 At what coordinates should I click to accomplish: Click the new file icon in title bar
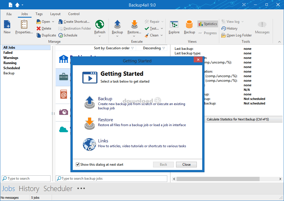pyautogui.click(x=11, y=5)
